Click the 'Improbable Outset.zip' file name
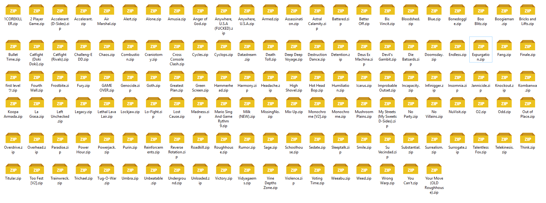This screenshot has height=203, width=546. click(387, 88)
